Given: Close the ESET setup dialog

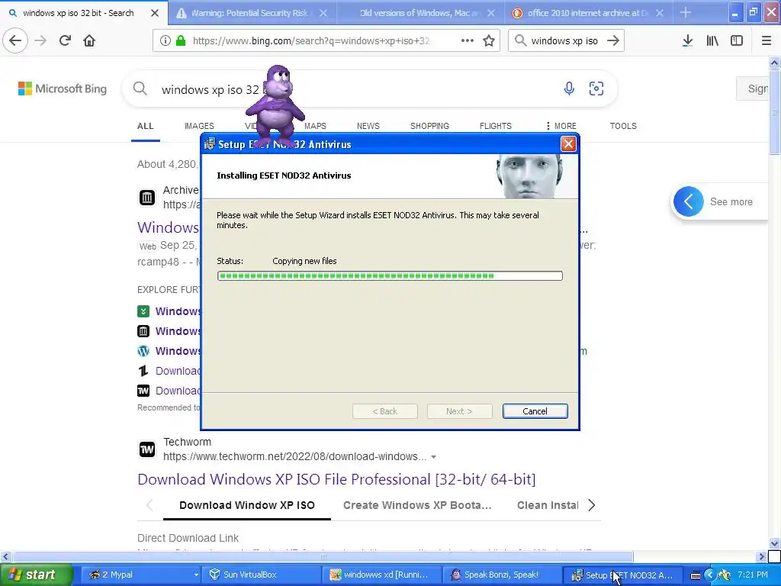Looking at the screenshot, I should pyautogui.click(x=567, y=144).
